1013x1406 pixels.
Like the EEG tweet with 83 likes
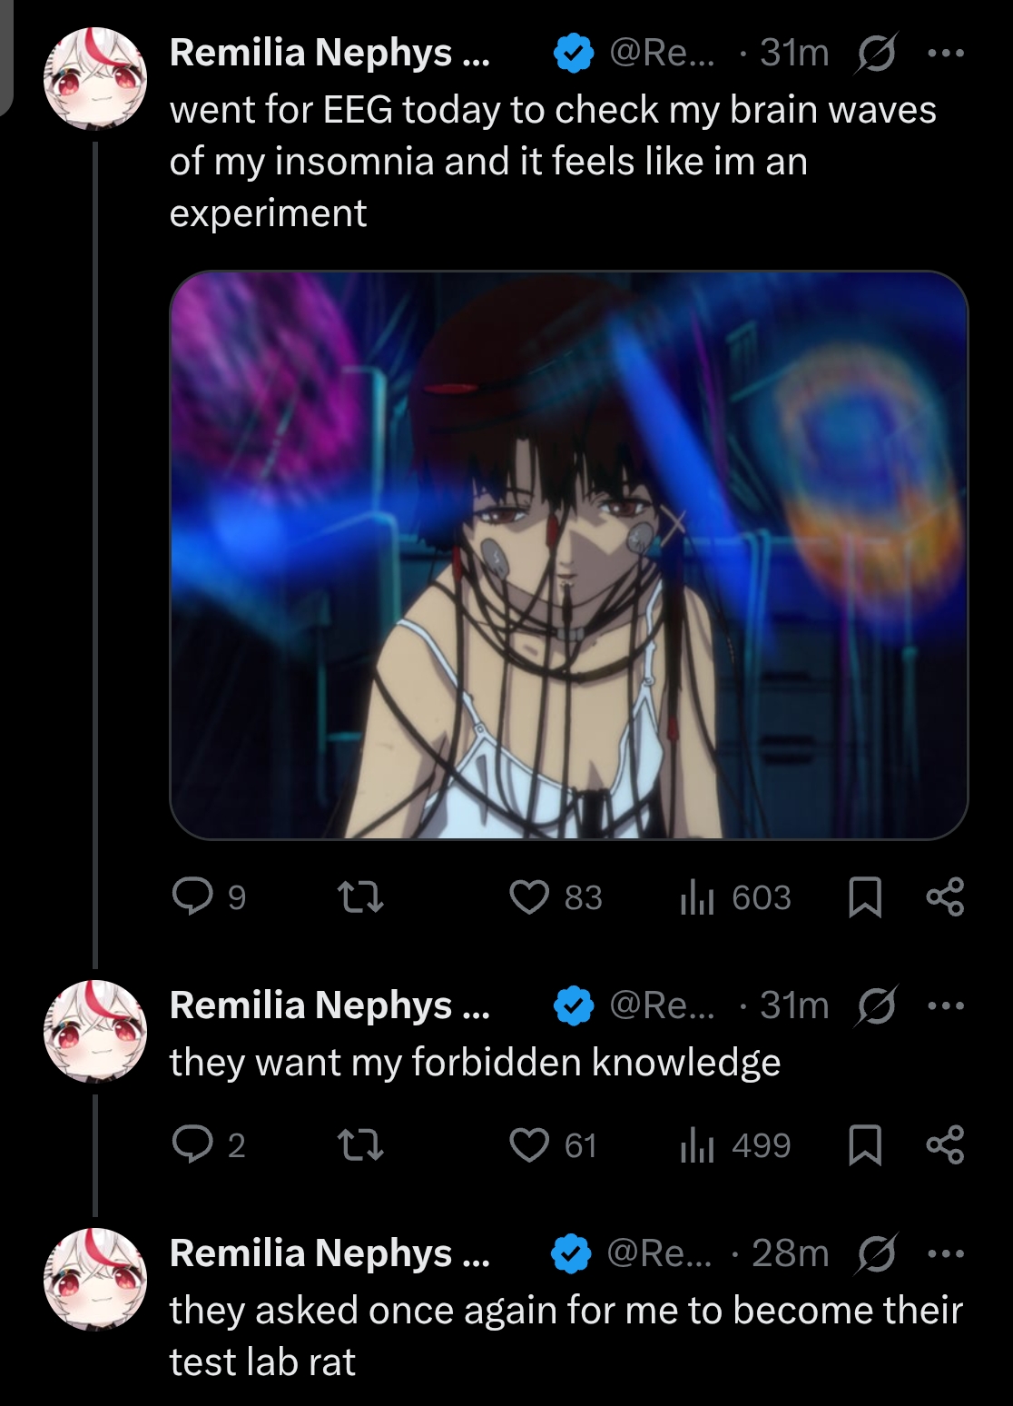(529, 897)
